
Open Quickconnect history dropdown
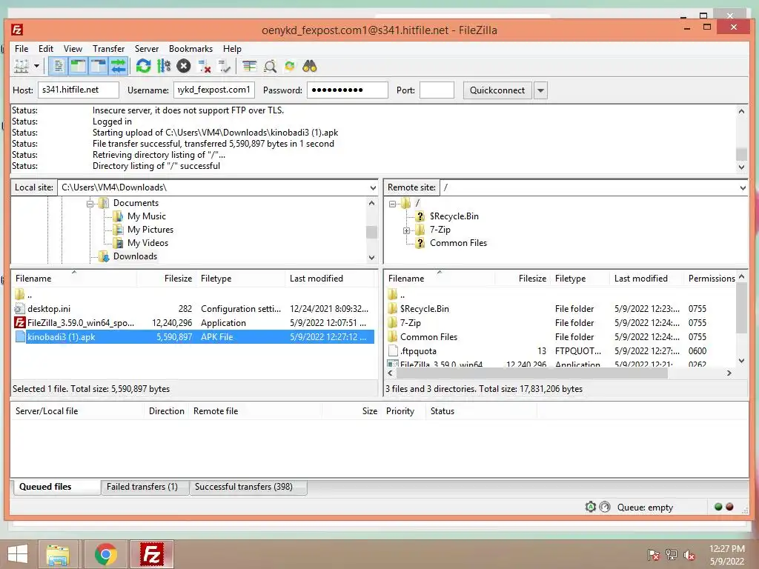540,90
